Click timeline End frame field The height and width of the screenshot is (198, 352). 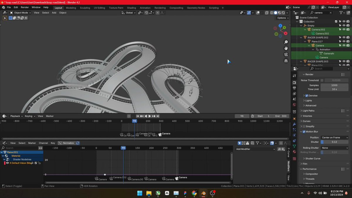[x=280, y=116]
